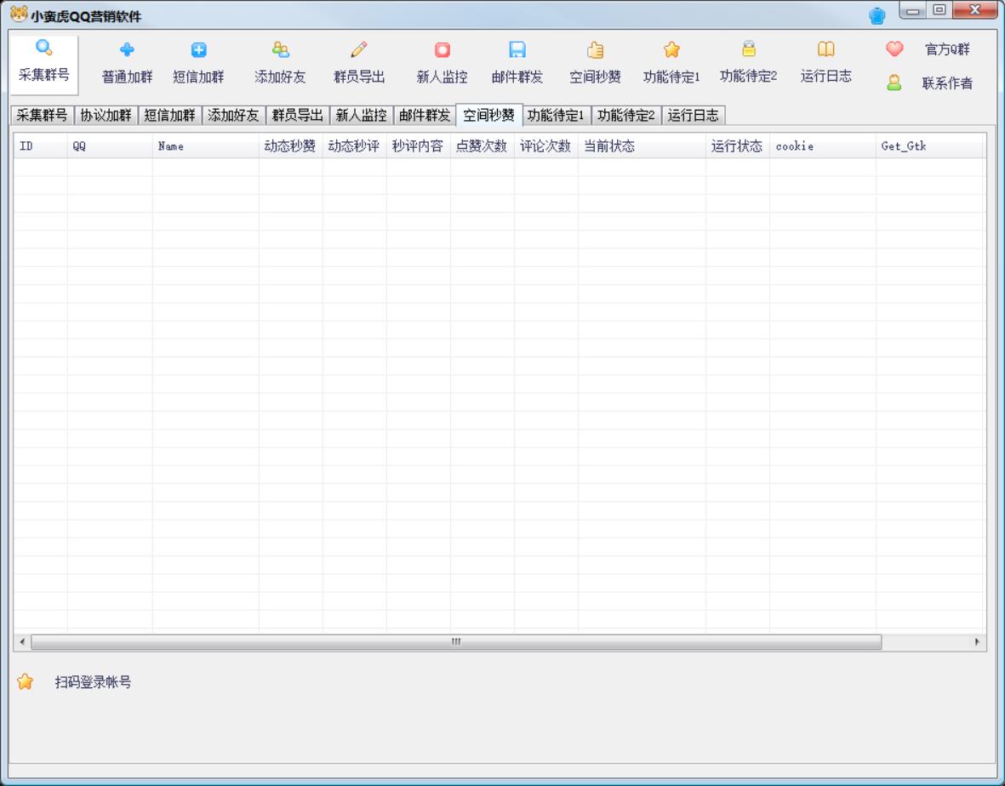Click the 官方Q群 heart icon

coord(894,51)
